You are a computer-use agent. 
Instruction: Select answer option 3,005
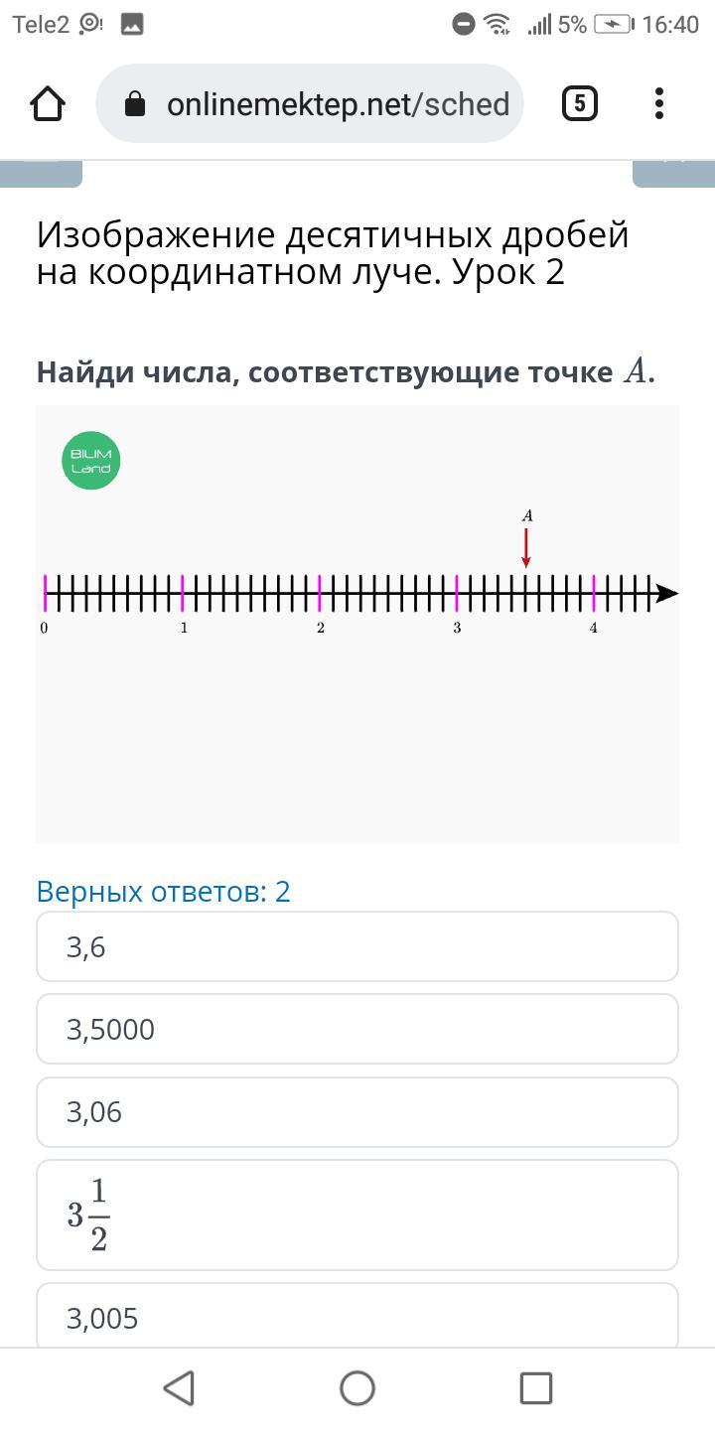(x=357, y=1316)
